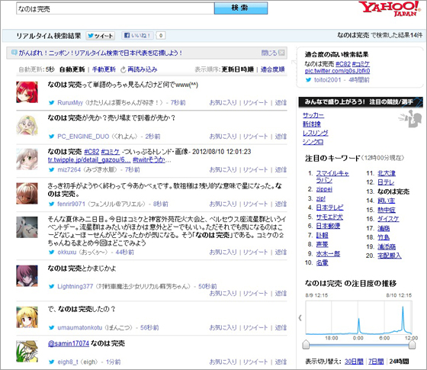Click the right handle of chart range slider
This screenshot has width=427, height=370.
pyautogui.click(x=413, y=344)
